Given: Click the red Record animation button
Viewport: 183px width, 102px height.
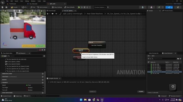Looking at the screenshot, I should [x=40, y=50].
